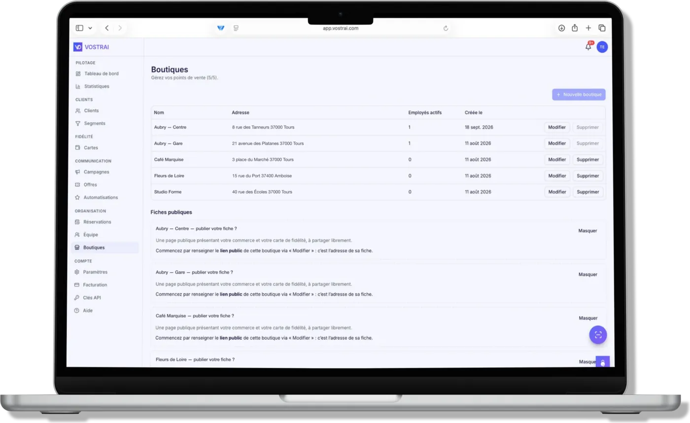This screenshot has width=690, height=423.
Task: Click the Offres ticket icon
Action: (x=77, y=184)
